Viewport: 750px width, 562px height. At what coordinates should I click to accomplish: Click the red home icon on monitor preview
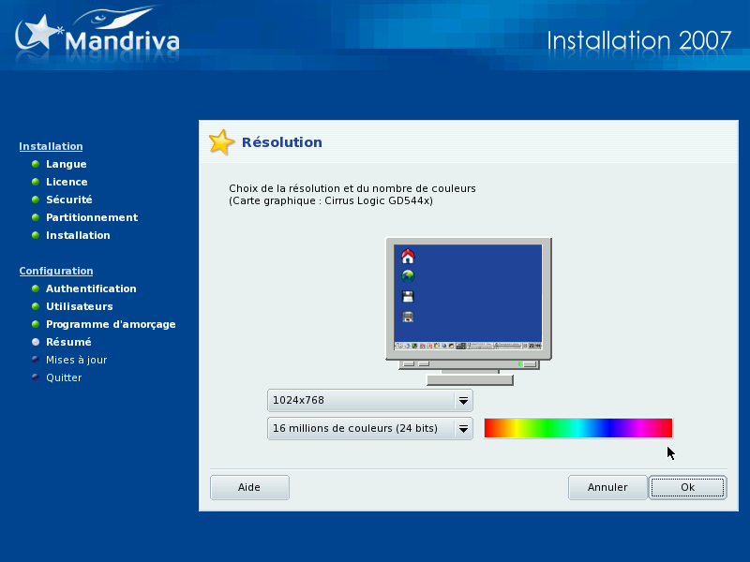408,256
